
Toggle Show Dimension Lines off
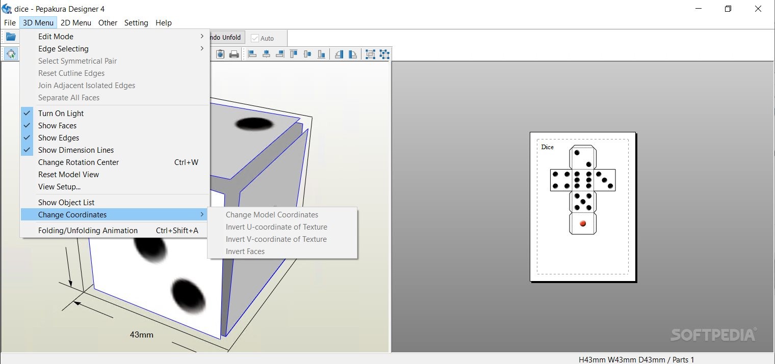115,150
